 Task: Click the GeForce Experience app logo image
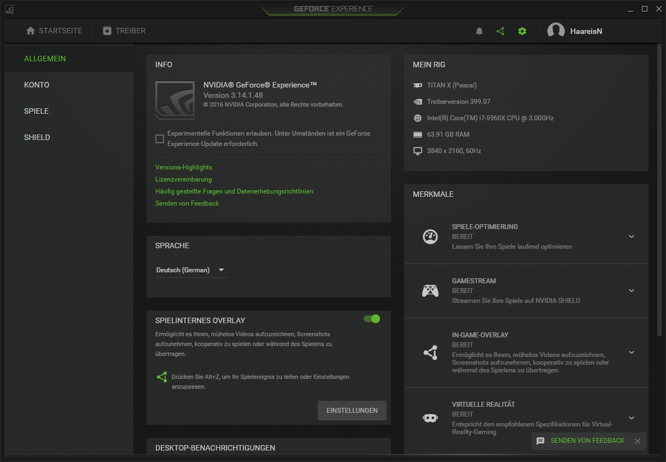(x=175, y=100)
